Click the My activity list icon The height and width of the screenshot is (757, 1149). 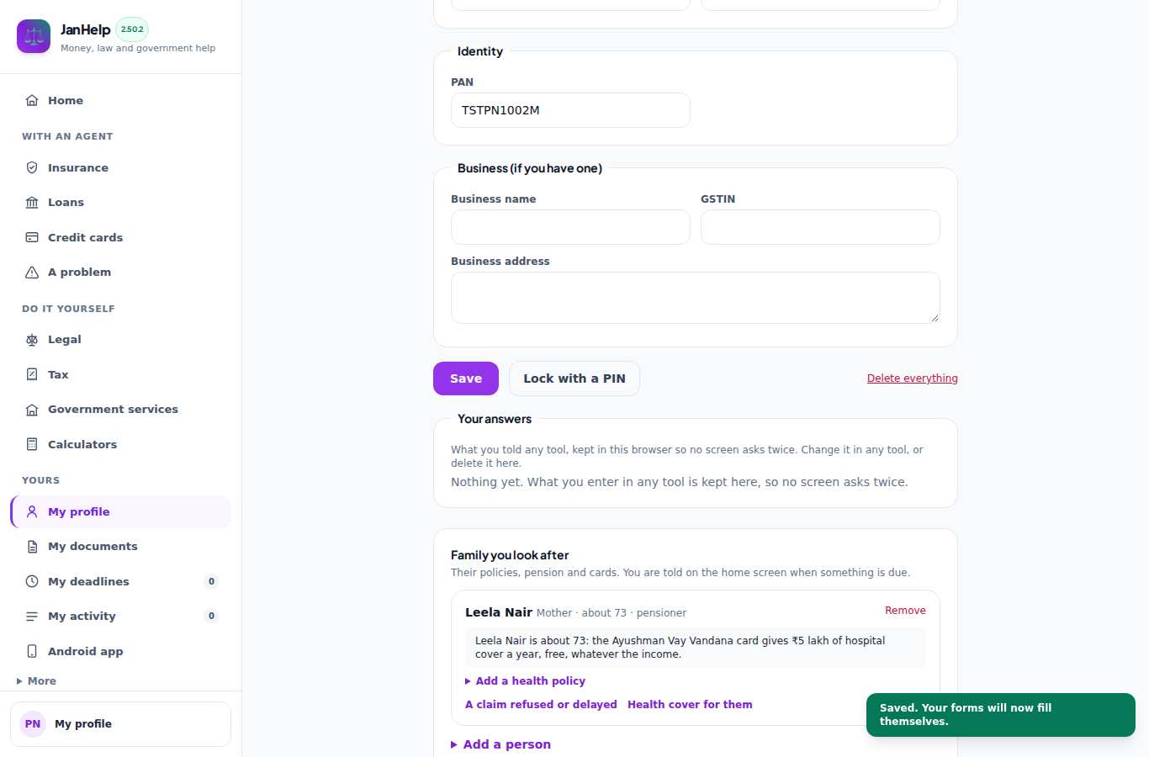tap(32, 616)
